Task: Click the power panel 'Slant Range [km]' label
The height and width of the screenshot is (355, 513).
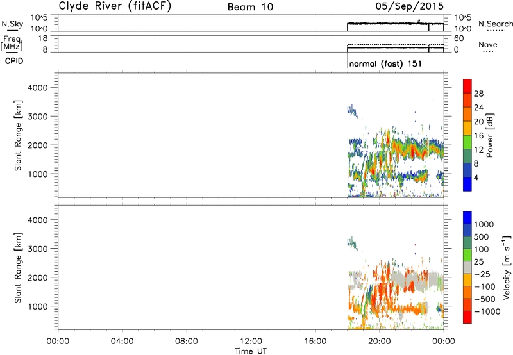Action: coord(18,135)
